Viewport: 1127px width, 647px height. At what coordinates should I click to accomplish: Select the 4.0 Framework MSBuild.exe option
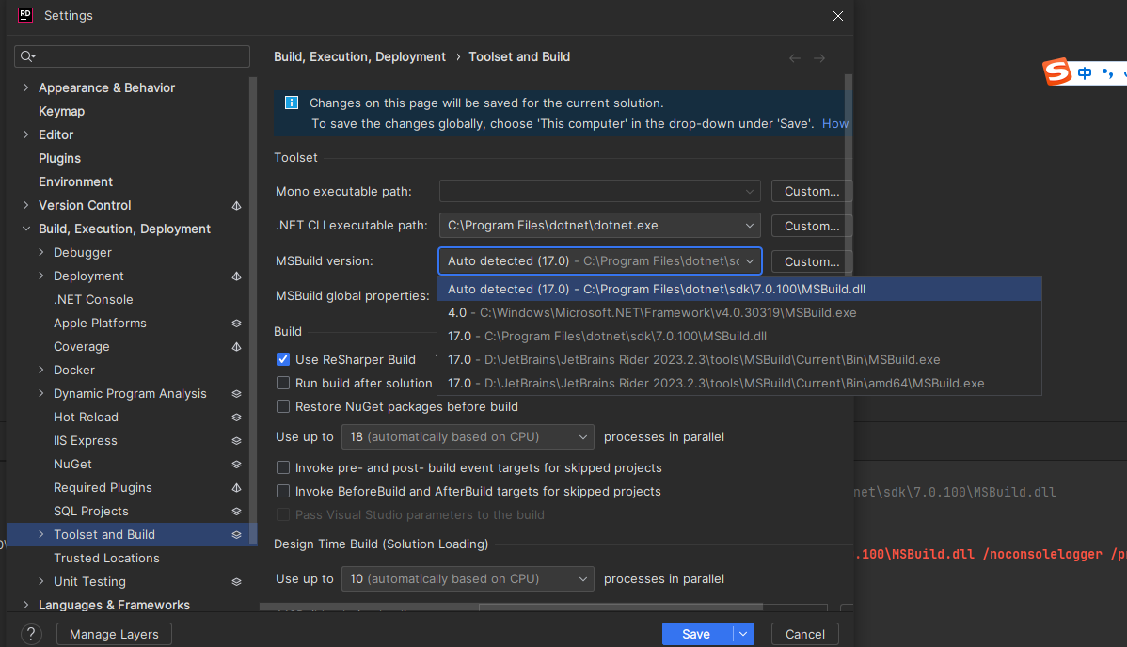tap(739, 313)
